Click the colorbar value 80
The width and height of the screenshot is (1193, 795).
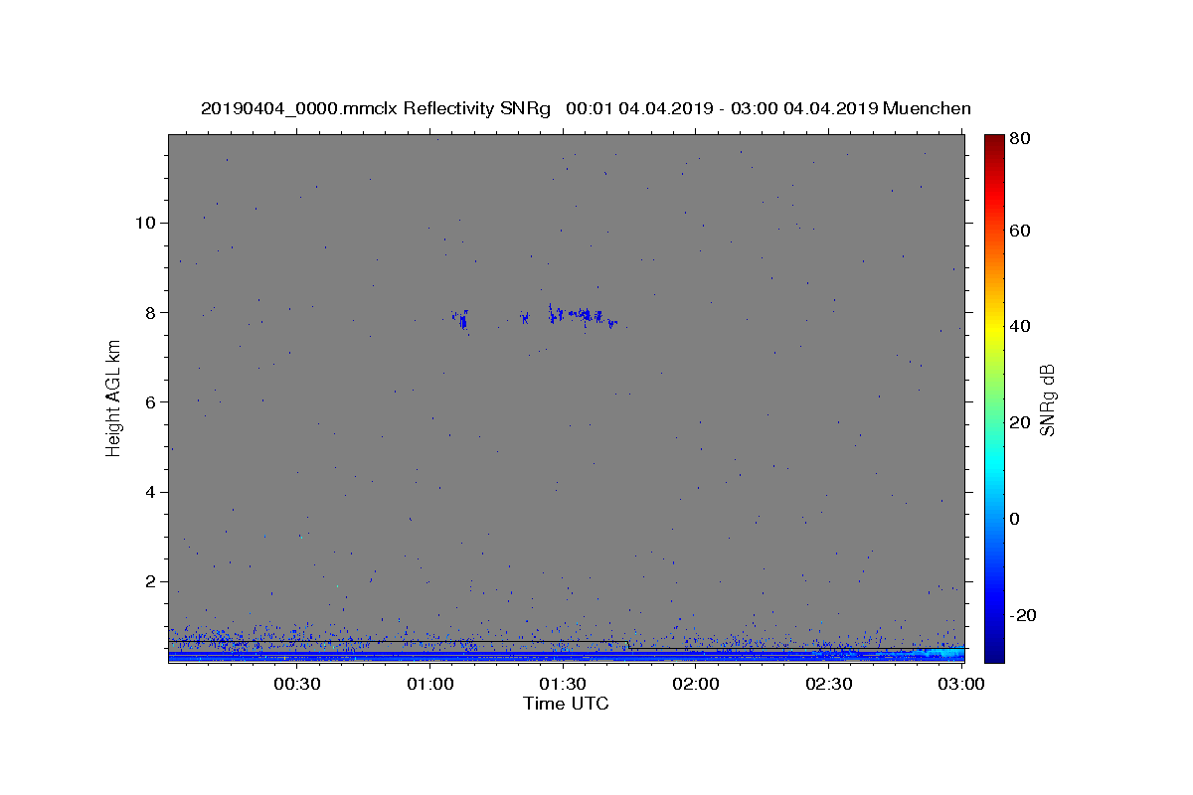coord(1019,138)
